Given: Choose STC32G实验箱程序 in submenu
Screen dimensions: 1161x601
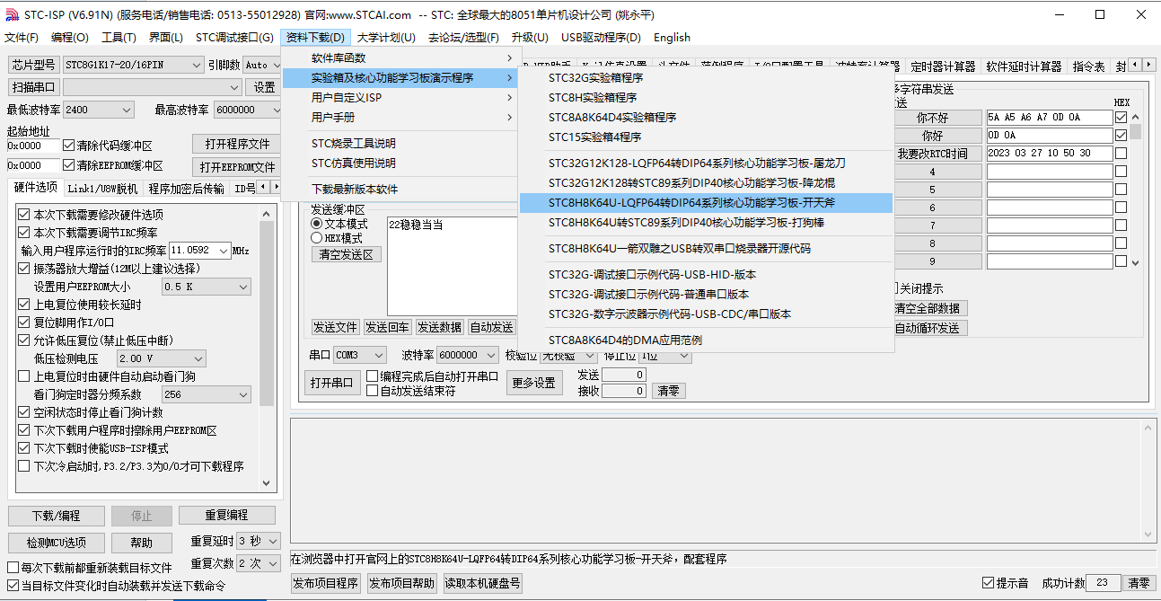Looking at the screenshot, I should click(706, 77).
